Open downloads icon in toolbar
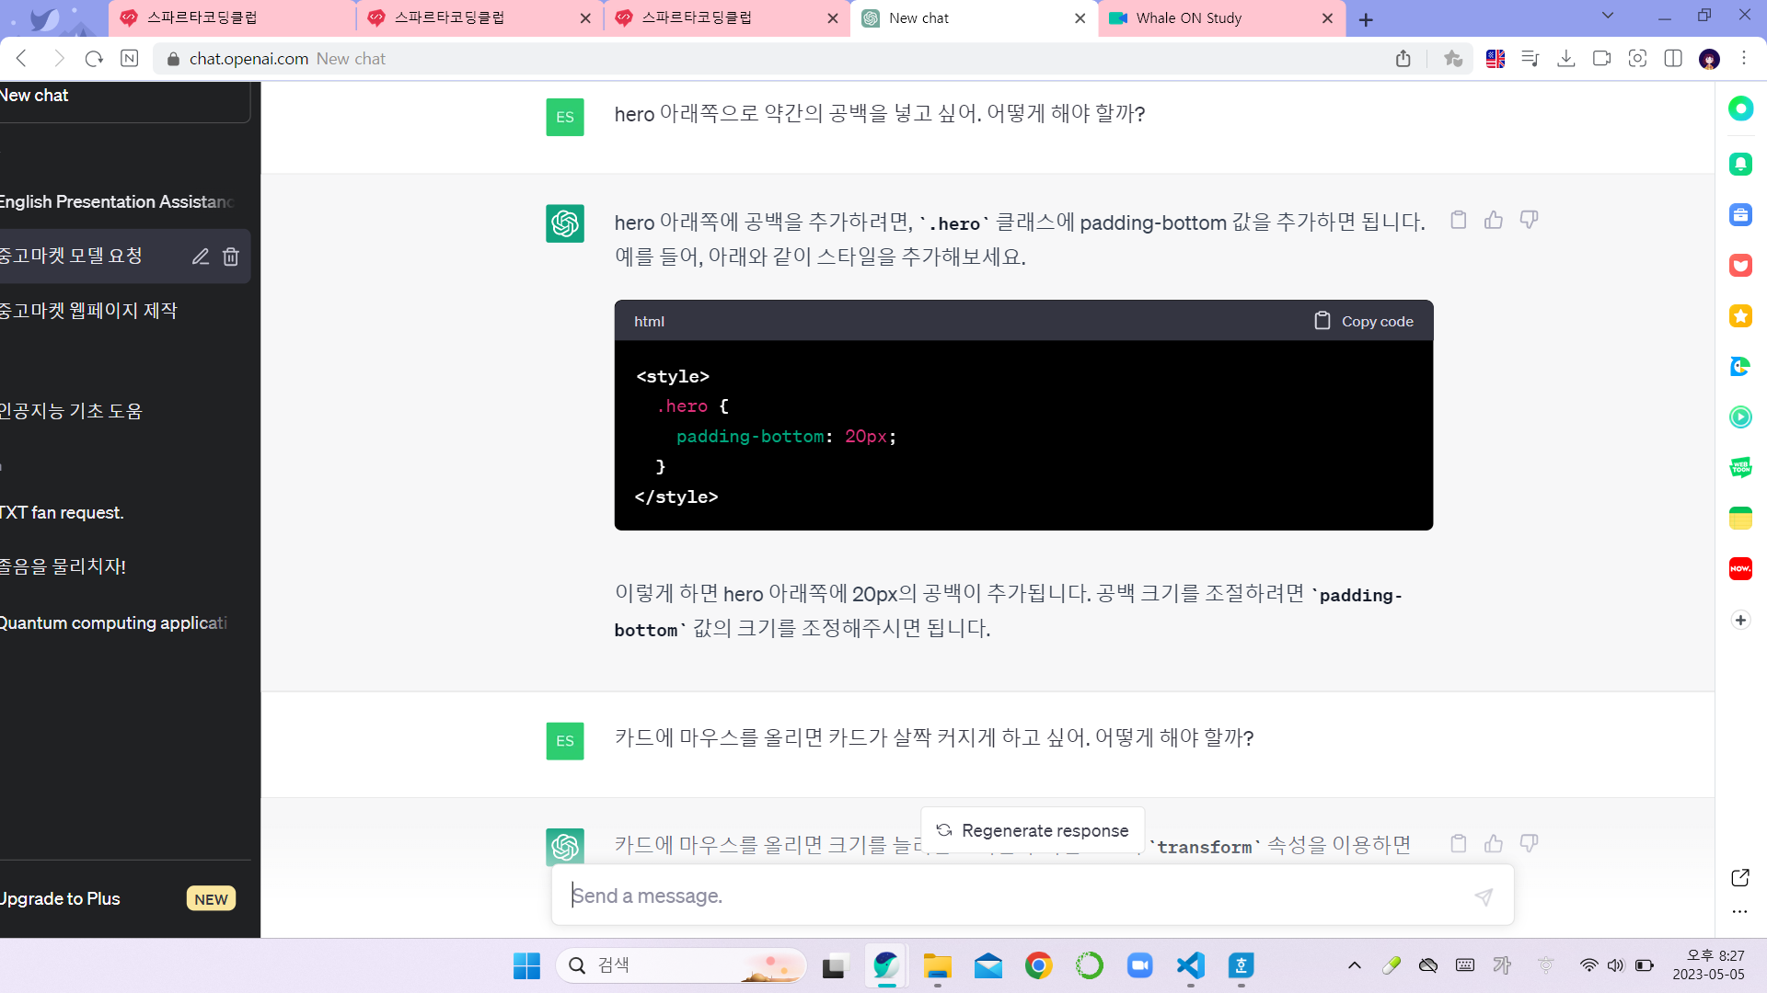The height and width of the screenshot is (993, 1767). tap(1565, 59)
